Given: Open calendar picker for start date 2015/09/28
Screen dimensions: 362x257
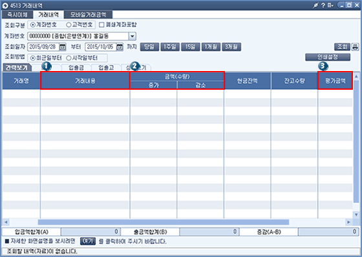Looking at the screenshot, I should (63, 47).
